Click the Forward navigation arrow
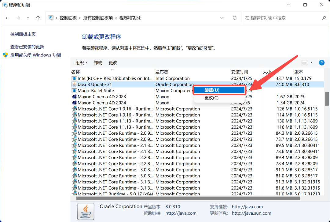330x222 pixels. (18, 18)
